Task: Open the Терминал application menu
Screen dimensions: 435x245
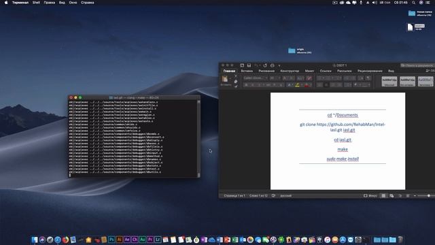Action: point(20,3)
